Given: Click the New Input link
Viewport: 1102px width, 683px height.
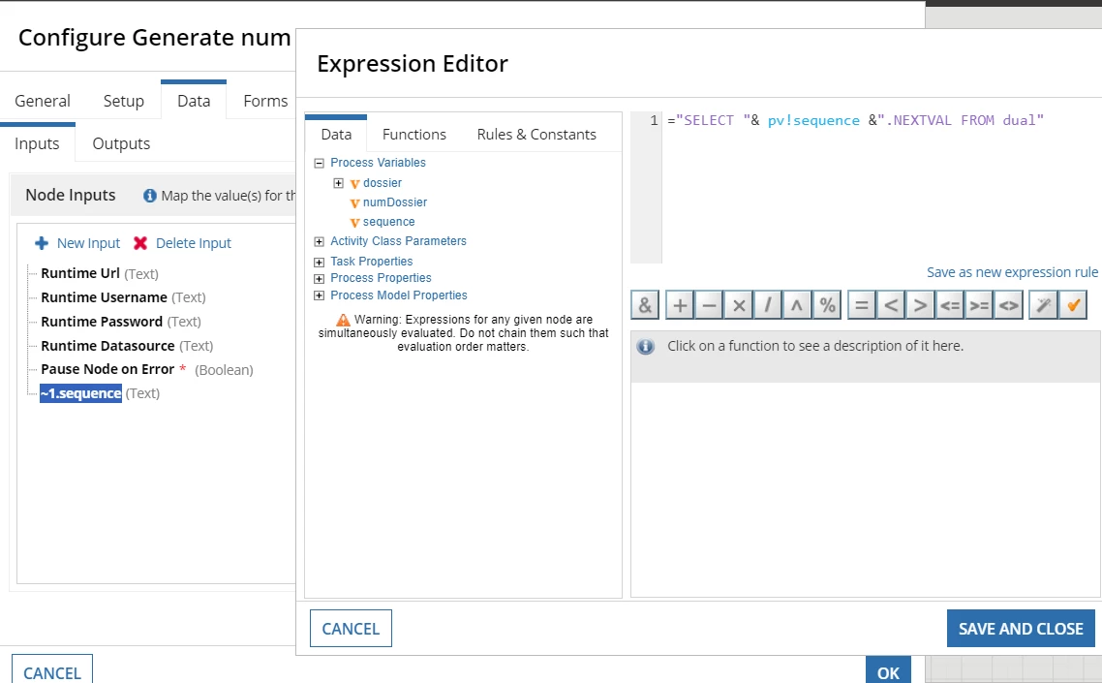Looking at the screenshot, I should coord(88,243).
